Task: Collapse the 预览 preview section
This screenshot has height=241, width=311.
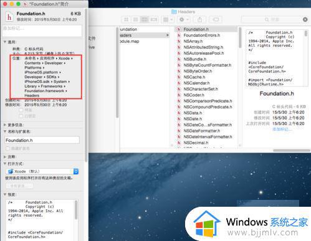Action: click(5, 194)
